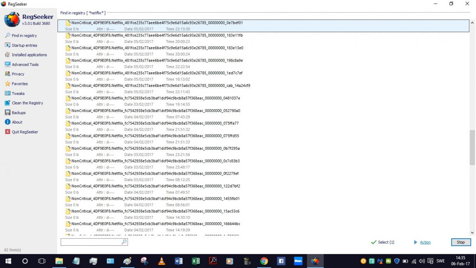Click the folder icon of the entry ending 198c8a9e
This screenshot has height=268, width=476.
pos(68,60)
